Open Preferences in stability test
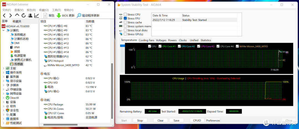299x129 pixels. point(213,120)
